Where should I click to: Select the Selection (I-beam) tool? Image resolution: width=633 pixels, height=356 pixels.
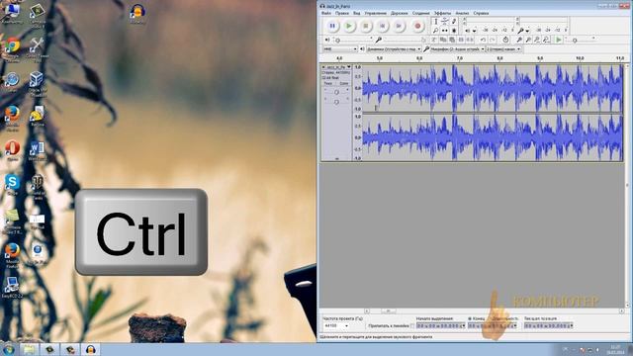tap(435, 22)
